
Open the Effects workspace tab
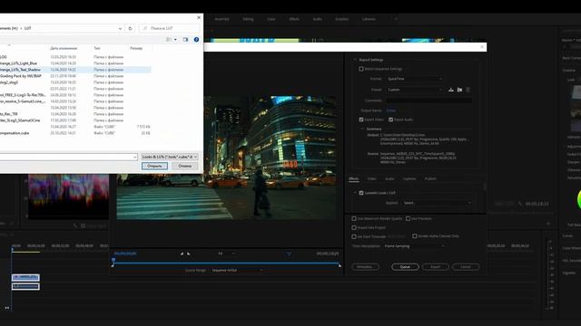point(294,19)
